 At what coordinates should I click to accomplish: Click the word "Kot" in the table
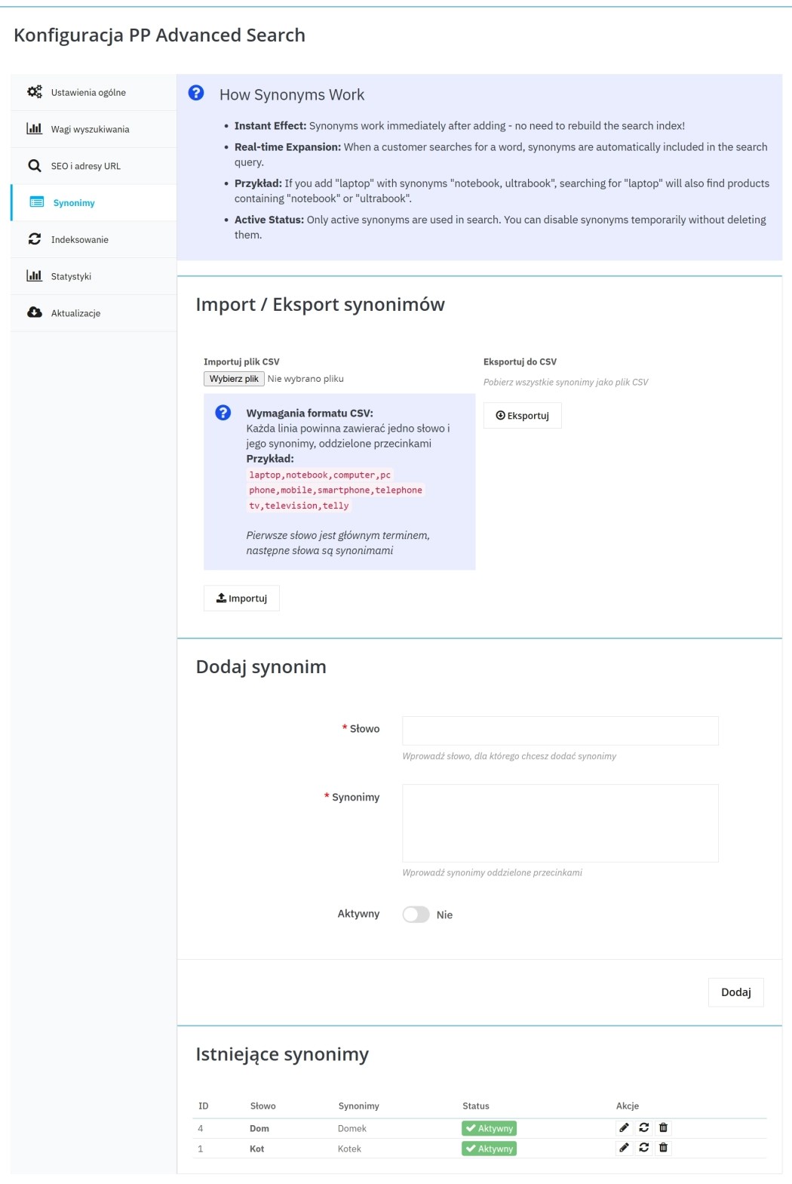[x=257, y=1149]
